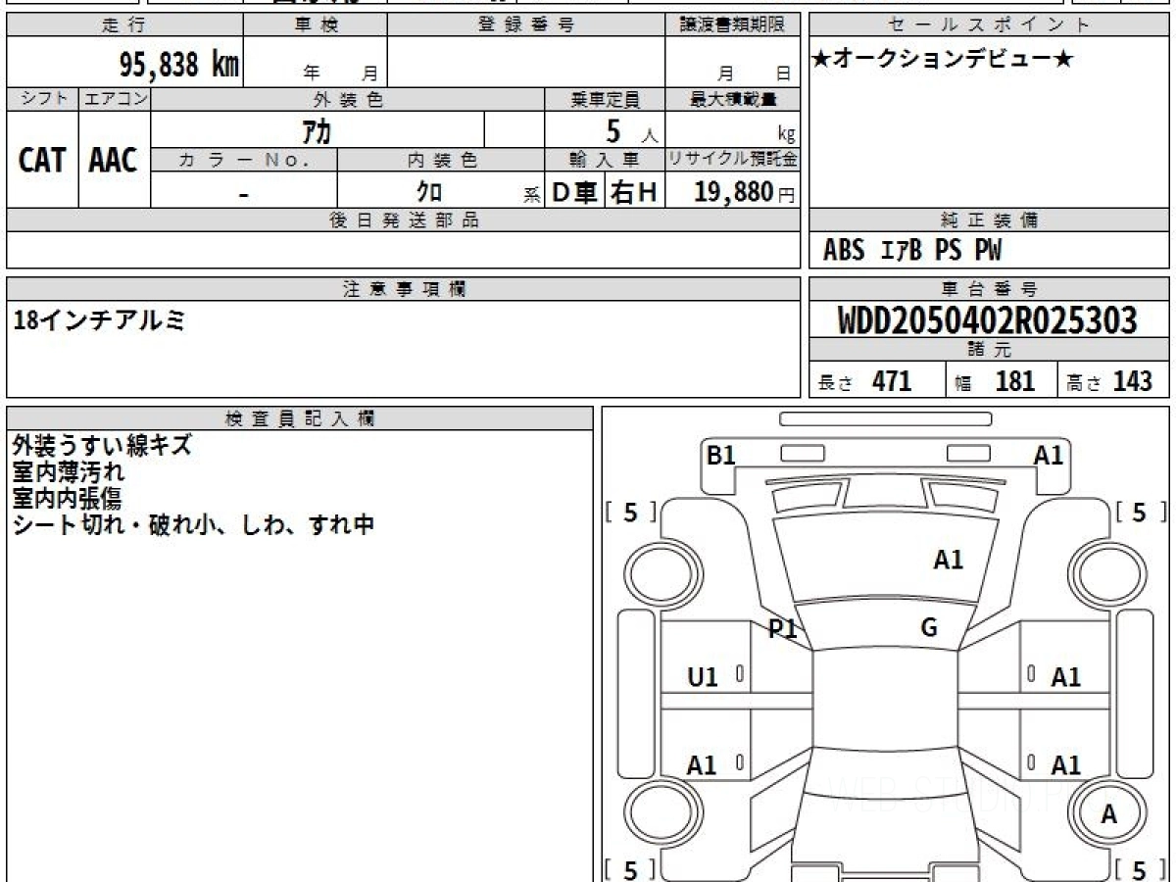Select the 乗車定員 header
1176x882 pixels.
tap(605, 99)
